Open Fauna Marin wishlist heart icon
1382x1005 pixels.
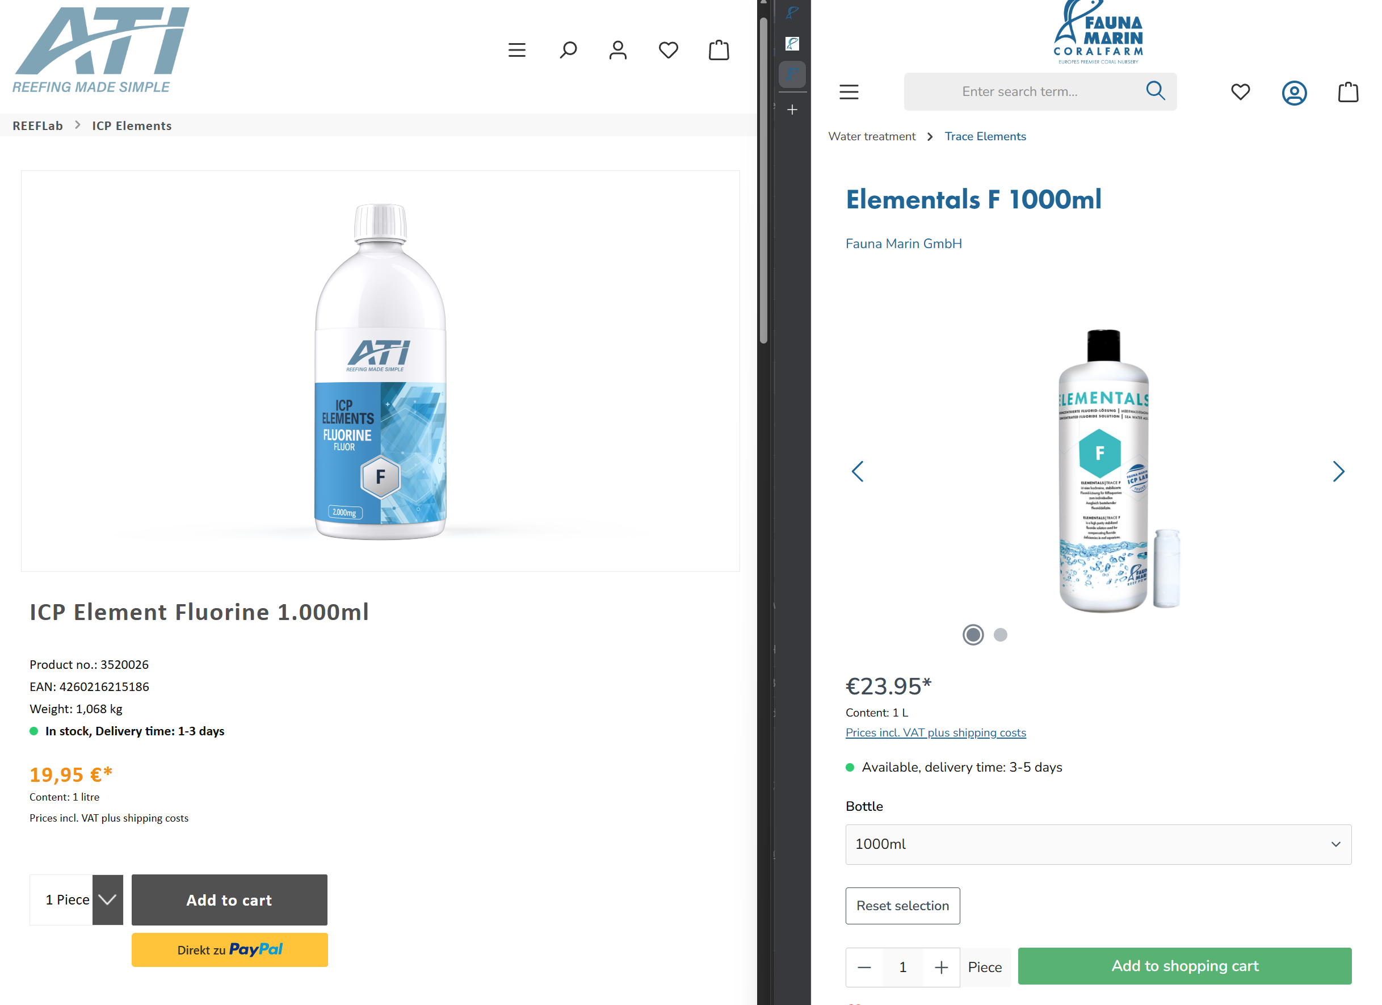pos(1241,92)
